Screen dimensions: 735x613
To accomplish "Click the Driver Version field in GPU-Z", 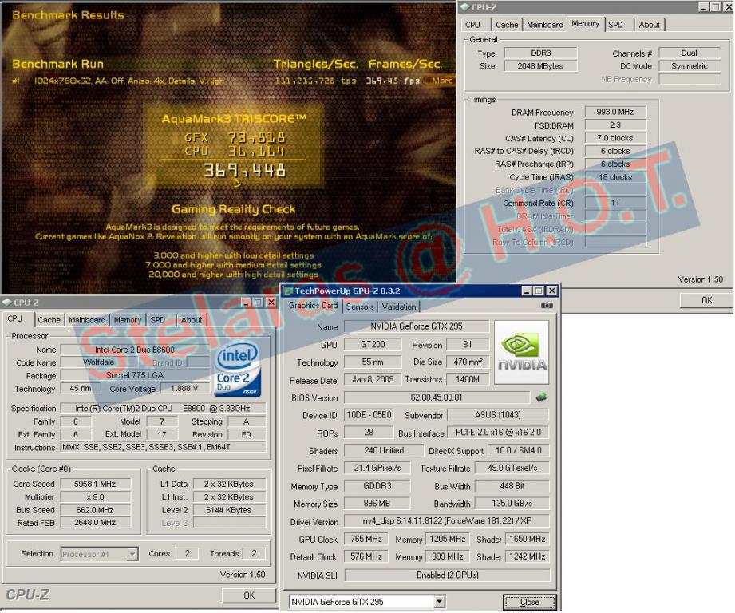I will (446, 520).
